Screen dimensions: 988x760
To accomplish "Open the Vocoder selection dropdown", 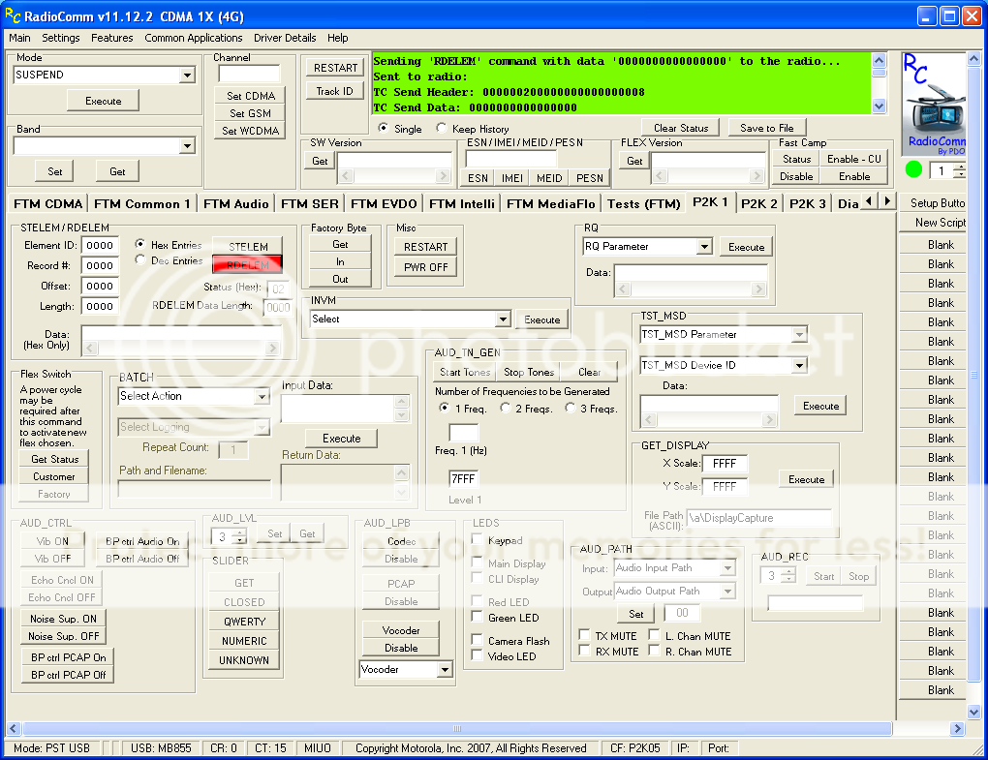I will (447, 668).
